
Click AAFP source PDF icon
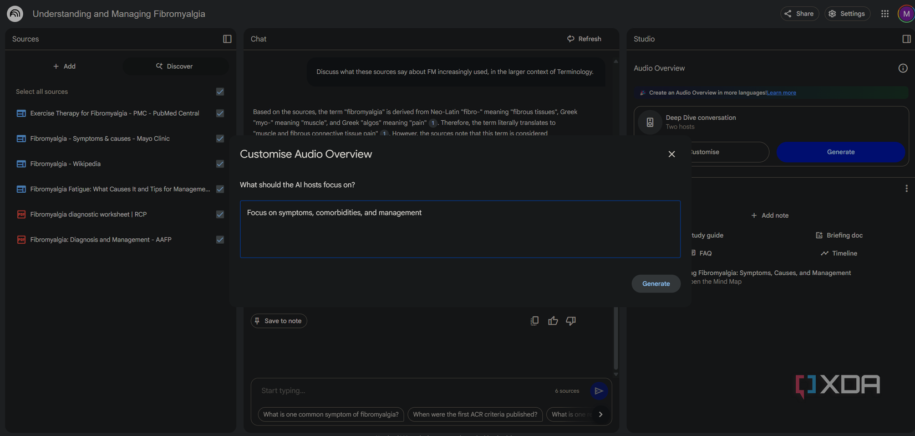click(21, 240)
